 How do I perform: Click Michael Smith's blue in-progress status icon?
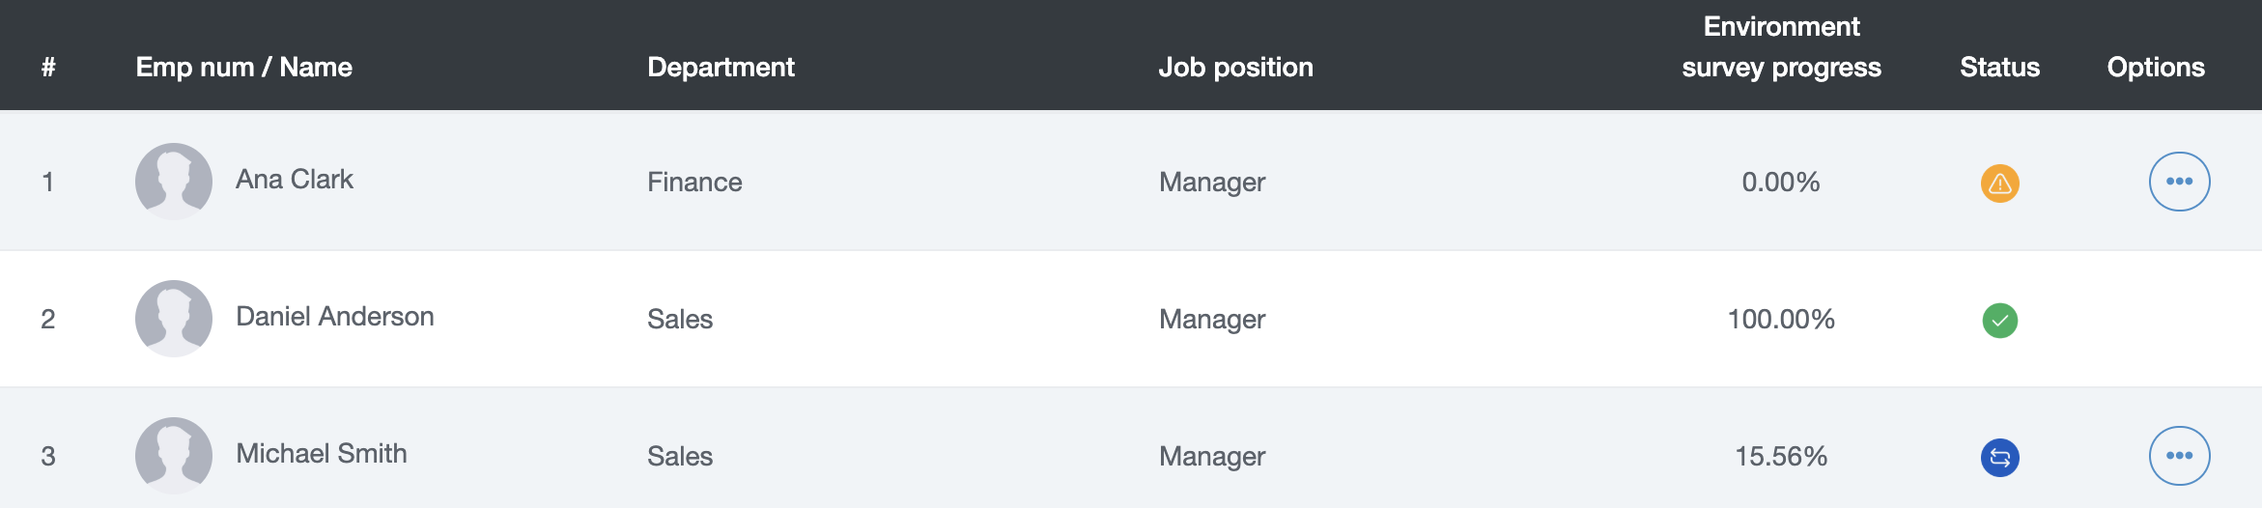click(1999, 457)
